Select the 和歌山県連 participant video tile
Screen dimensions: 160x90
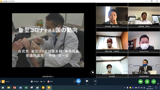[x=112, y=40]
